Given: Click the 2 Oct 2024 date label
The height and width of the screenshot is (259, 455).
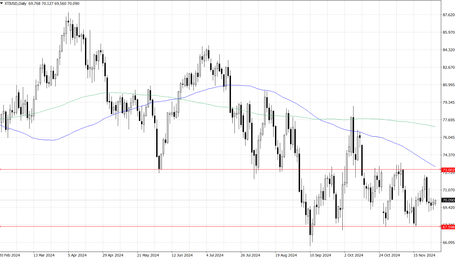Looking at the screenshot, I should 354,255.
